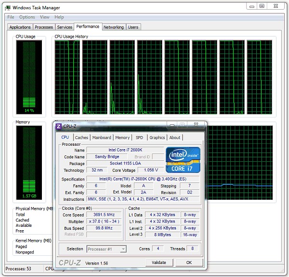The image size is (289, 277).
Task: Close the CPU-Z window
Action: coord(196,125)
